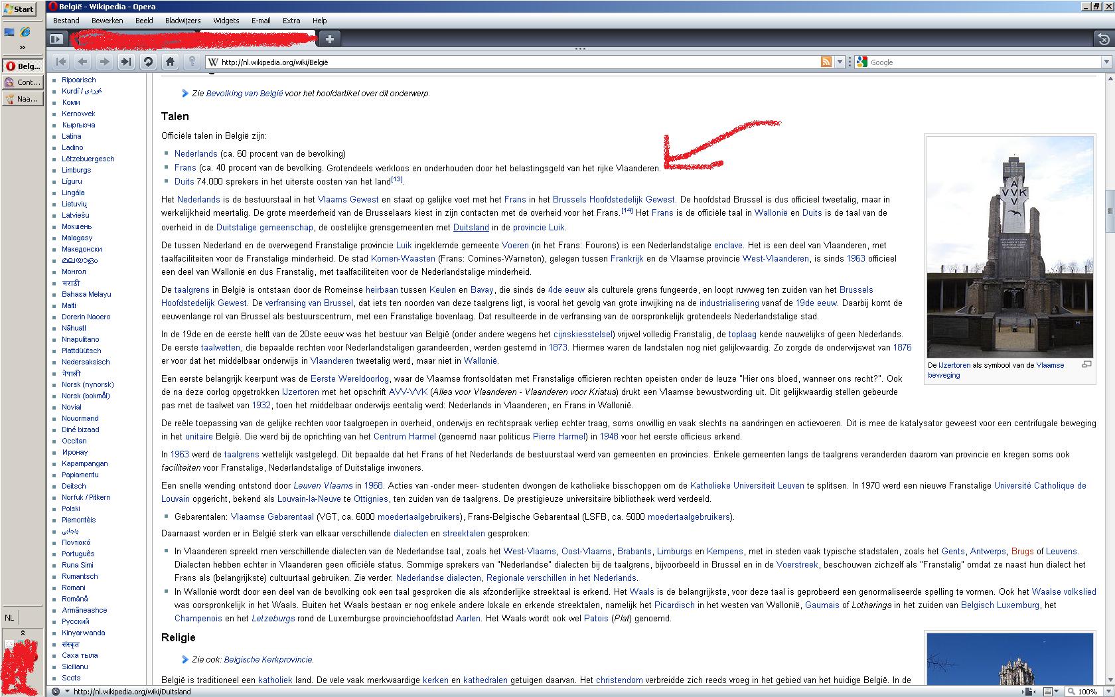The width and height of the screenshot is (1115, 697).
Task: Open the Extra menu
Action: coord(291,21)
